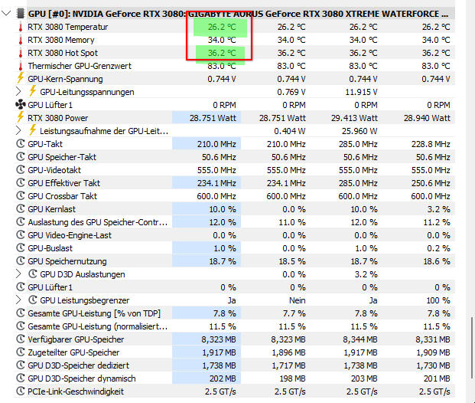Click lightning icon of Leistungsaufnahme der GPU-Leit...

(x=33, y=130)
